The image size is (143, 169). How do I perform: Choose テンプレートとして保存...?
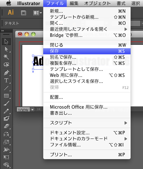pyautogui.click(x=87, y=69)
